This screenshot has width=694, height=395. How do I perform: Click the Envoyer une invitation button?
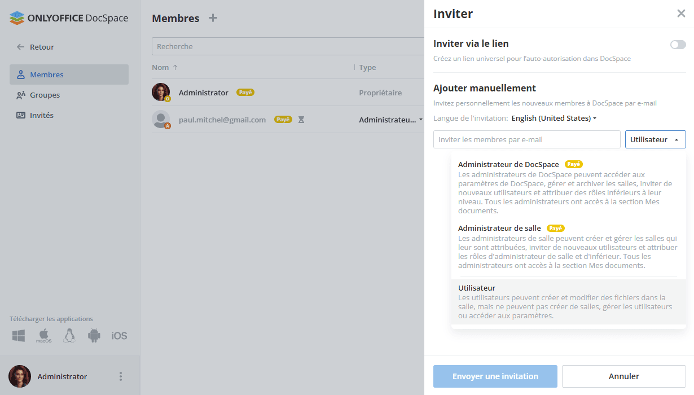495,376
